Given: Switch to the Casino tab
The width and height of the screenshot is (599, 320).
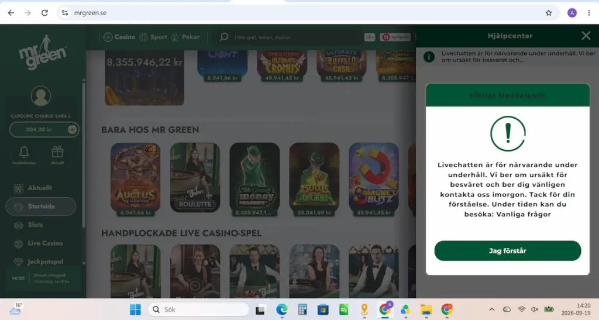Looking at the screenshot, I should tap(119, 37).
